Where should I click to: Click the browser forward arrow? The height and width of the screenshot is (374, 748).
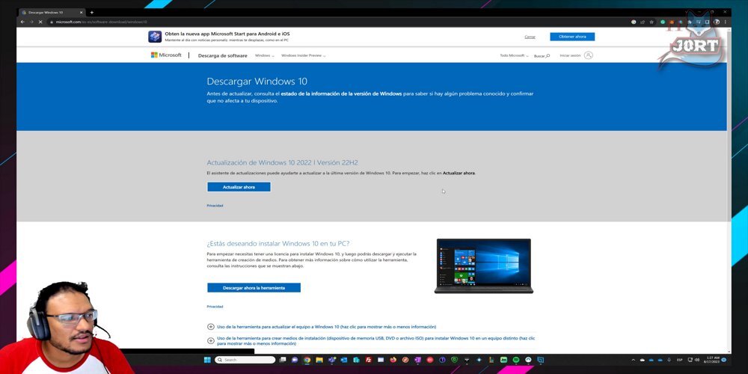coord(31,22)
